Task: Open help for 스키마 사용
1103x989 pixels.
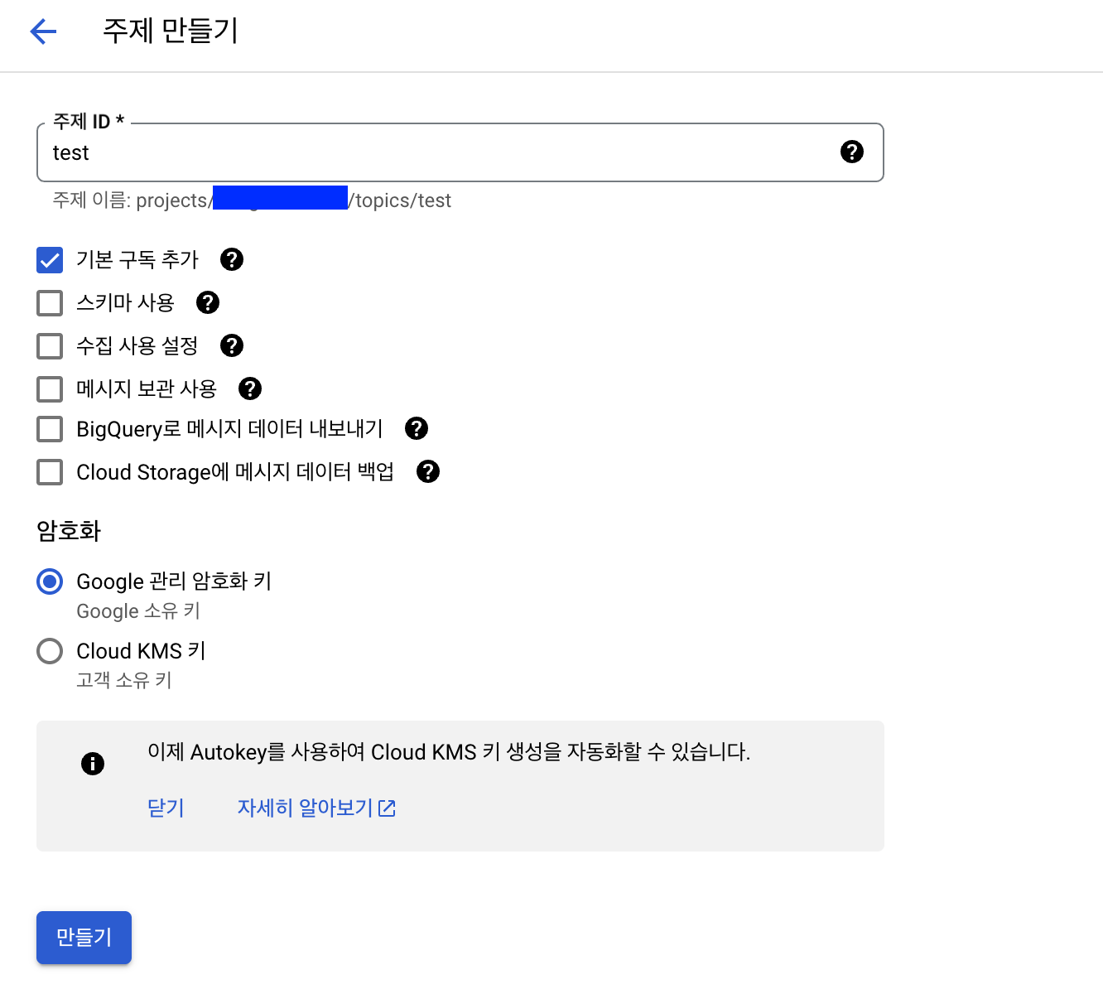Action: 208,302
